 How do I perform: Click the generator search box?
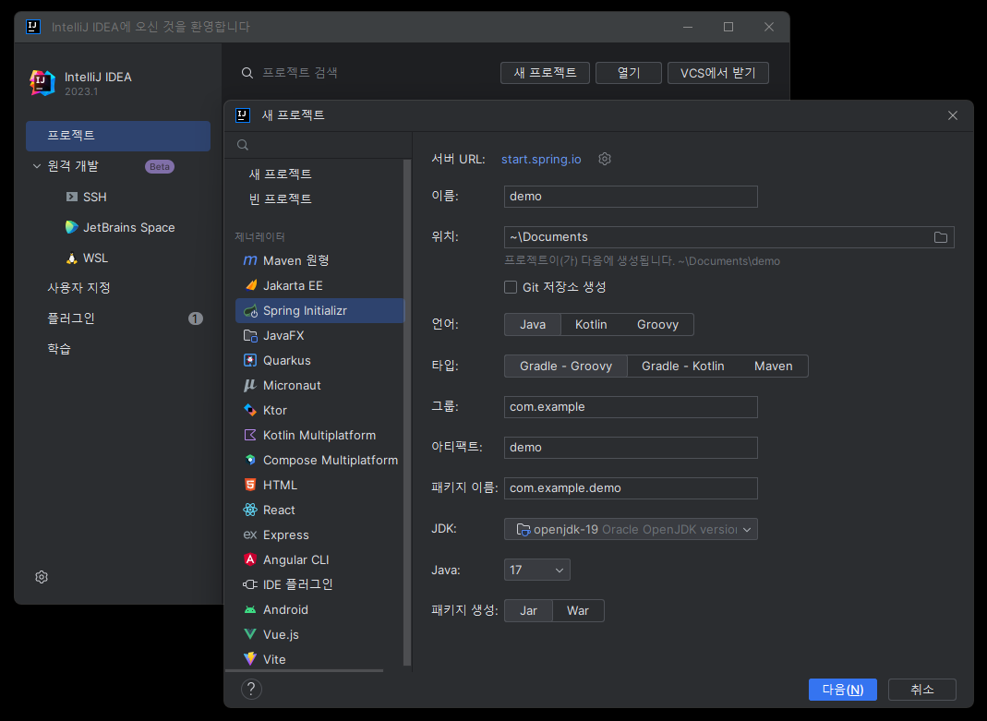319,145
